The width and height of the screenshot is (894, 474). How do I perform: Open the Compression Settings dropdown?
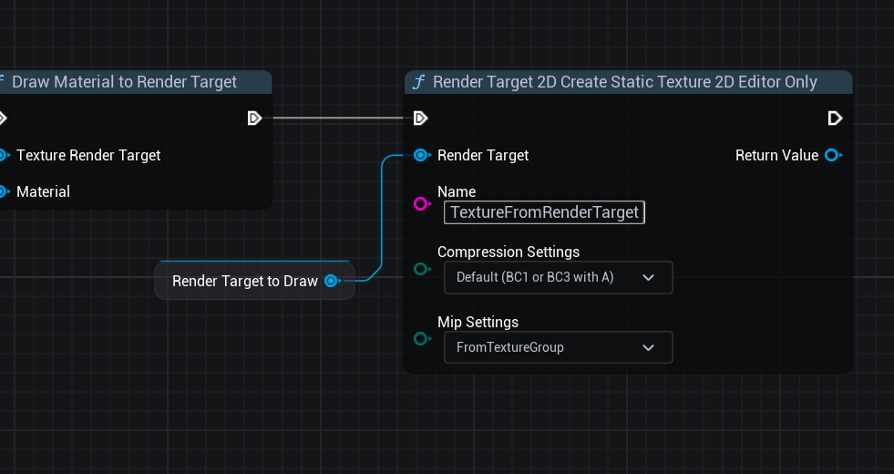coord(558,278)
